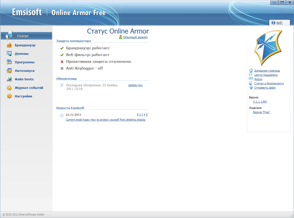Click the Домены globe icon
This screenshot has width=294, height=218.
9,54
